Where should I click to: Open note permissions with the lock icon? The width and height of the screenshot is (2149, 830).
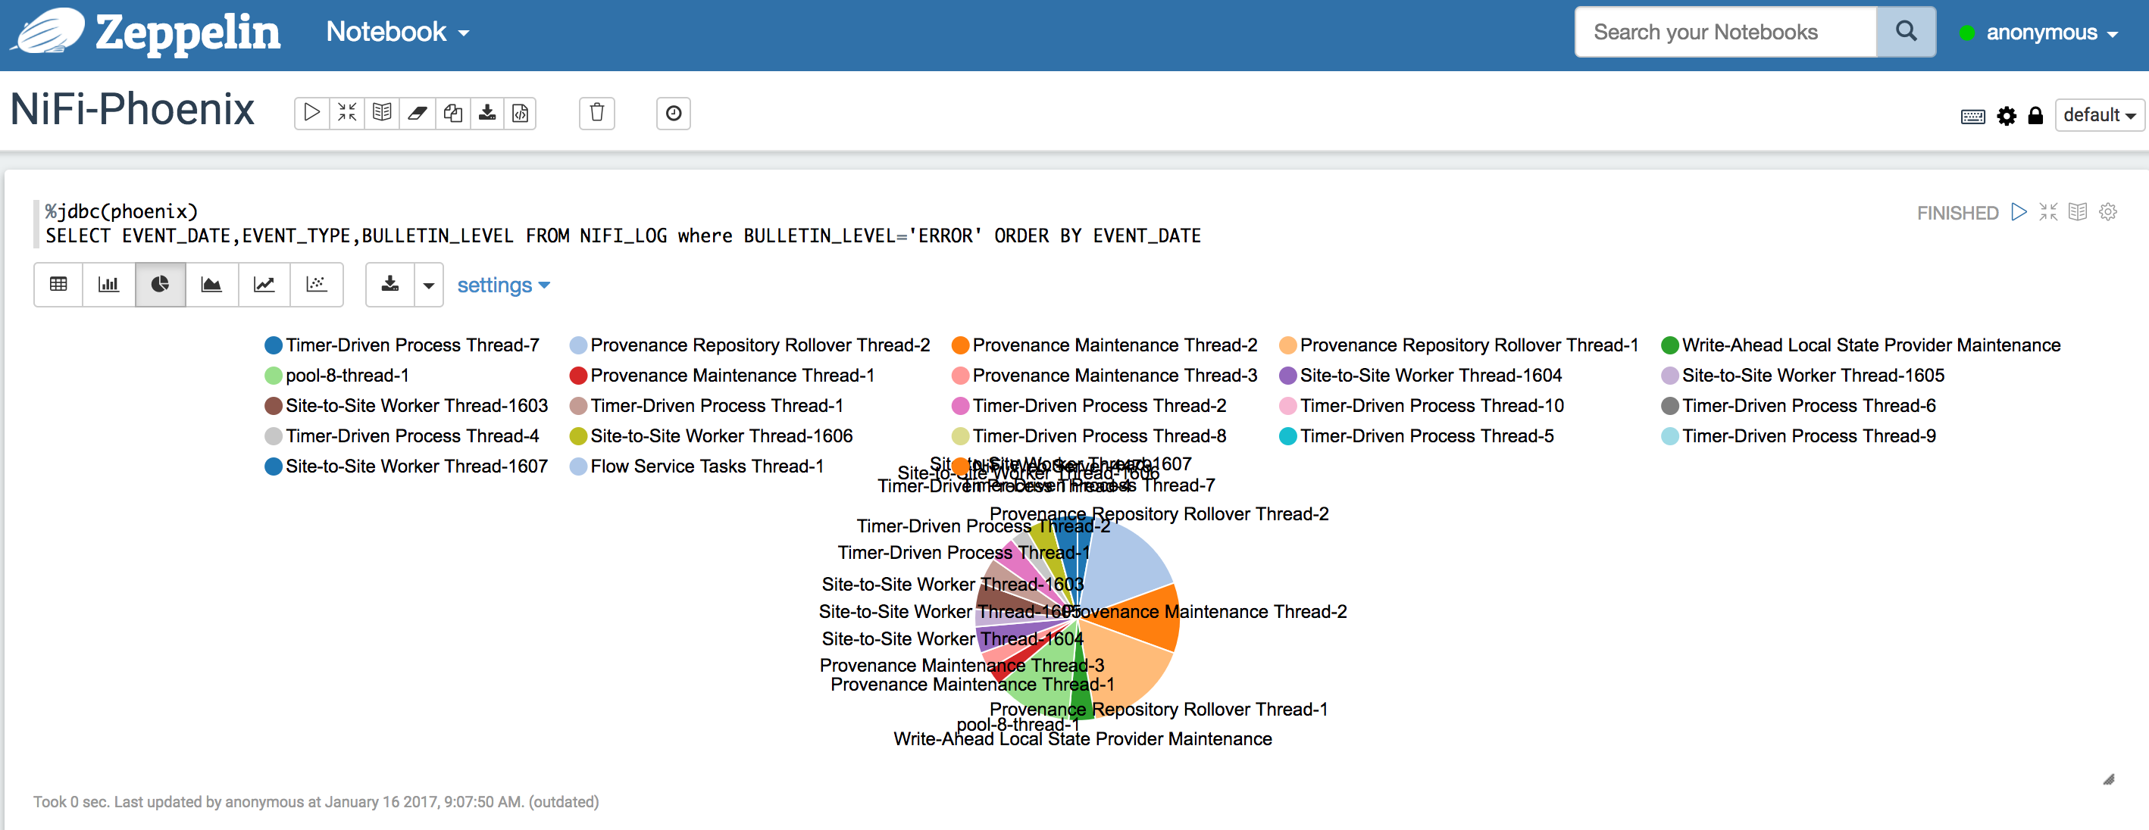pyautogui.click(x=2035, y=116)
